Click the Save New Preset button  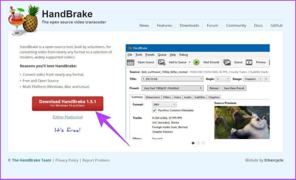tap(234, 88)
